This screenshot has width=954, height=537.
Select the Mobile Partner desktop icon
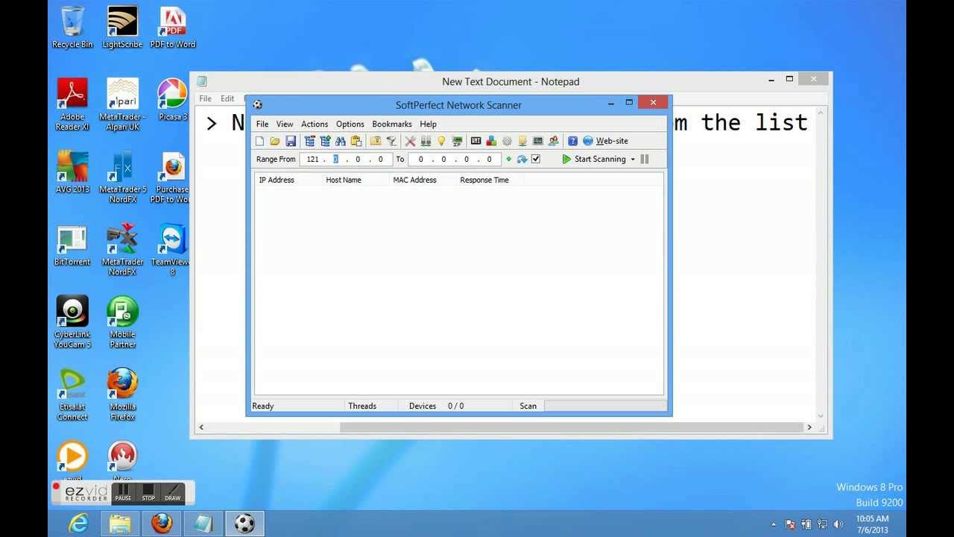(x=122, y=322)
